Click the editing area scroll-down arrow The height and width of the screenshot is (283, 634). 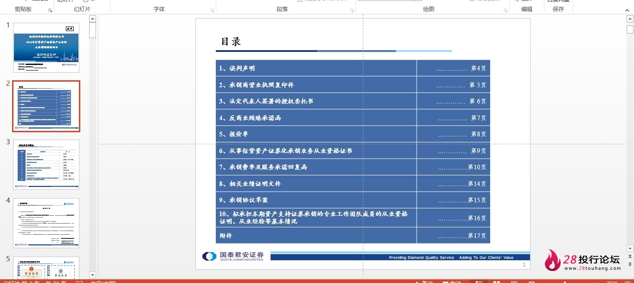630,249
